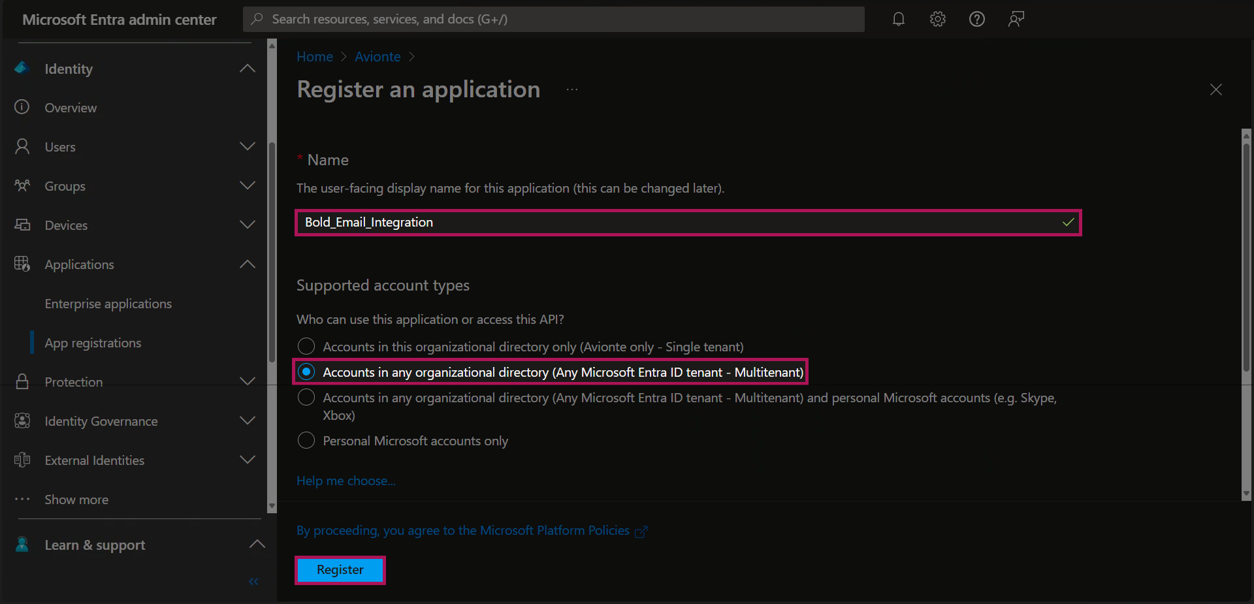Viewport: 1254px width, 604px height.
Task: Select the Single tenant account option
Action: tap(306, 346)
